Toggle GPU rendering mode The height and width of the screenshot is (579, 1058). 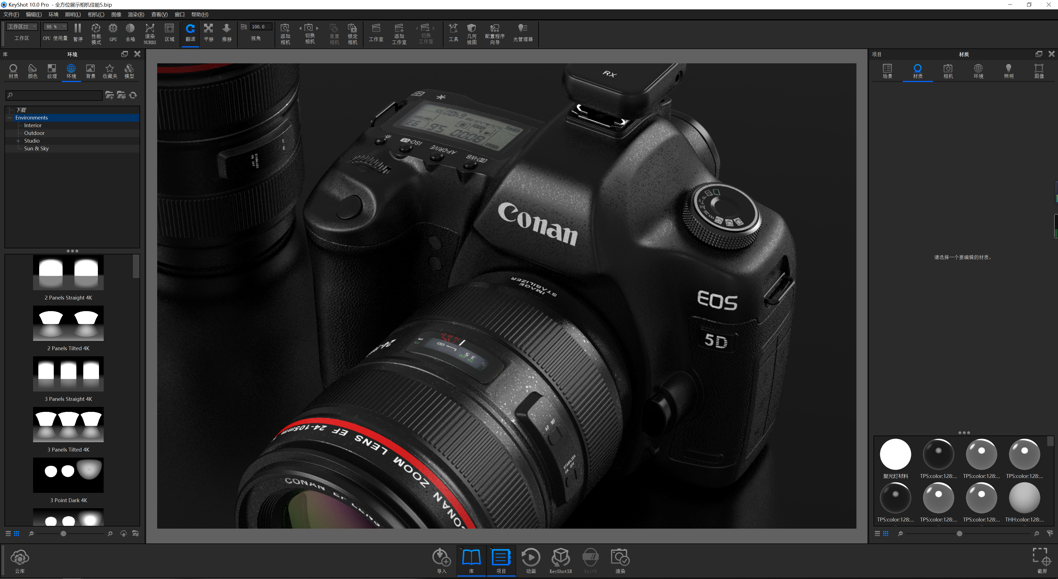click(x=113, y=33)
